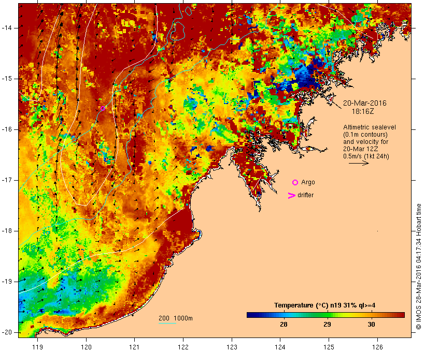Click the IMOS copyright timestamp text
Image resolution: width=425 pixels, height=352 pixels.
(419, 267)
